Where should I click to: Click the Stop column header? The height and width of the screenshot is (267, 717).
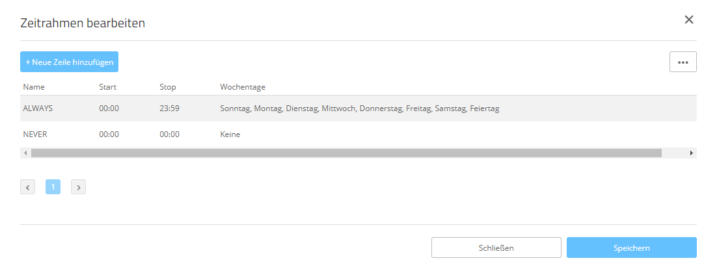tap(168, 87)
